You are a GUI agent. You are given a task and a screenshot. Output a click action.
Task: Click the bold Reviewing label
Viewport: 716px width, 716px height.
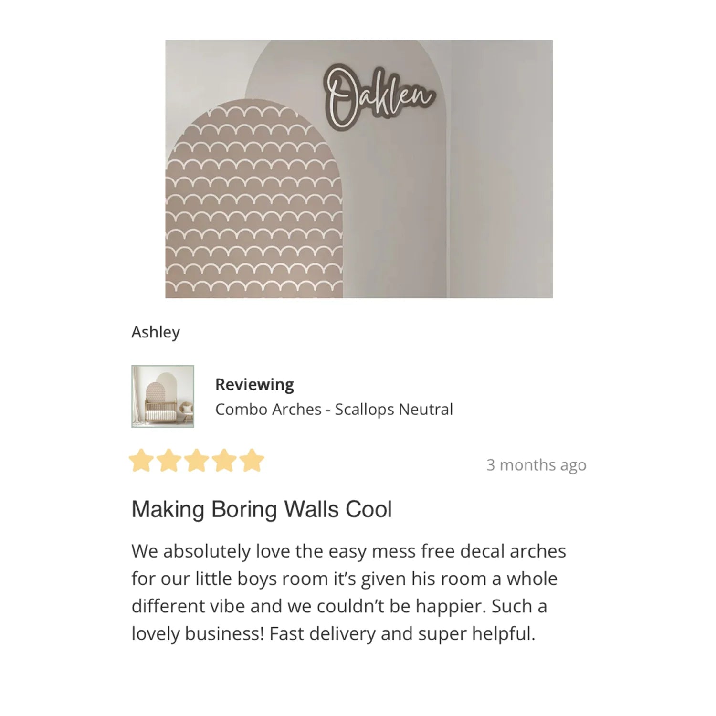254,384
